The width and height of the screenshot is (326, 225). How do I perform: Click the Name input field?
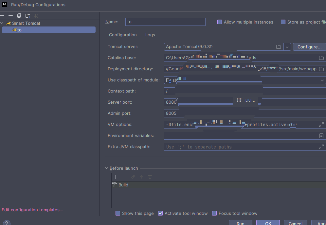tap(165, 22)
